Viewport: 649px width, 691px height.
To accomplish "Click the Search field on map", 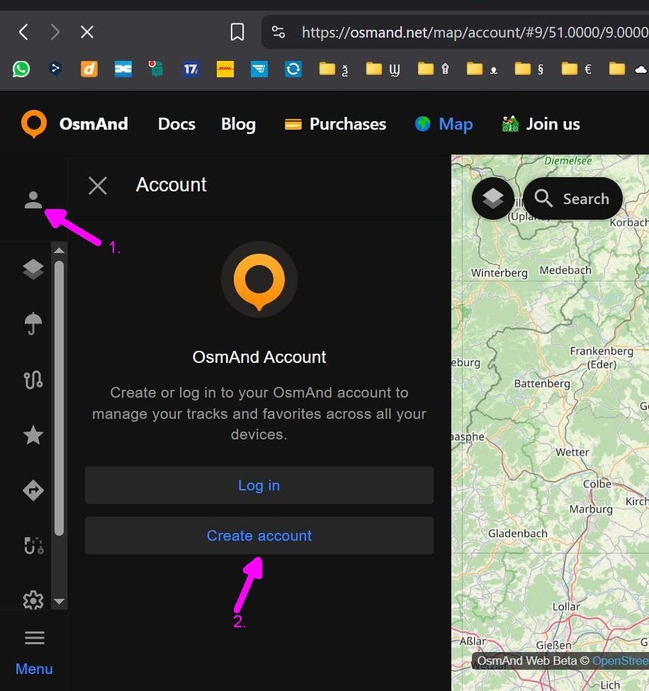I will click(x=572, y=199).
